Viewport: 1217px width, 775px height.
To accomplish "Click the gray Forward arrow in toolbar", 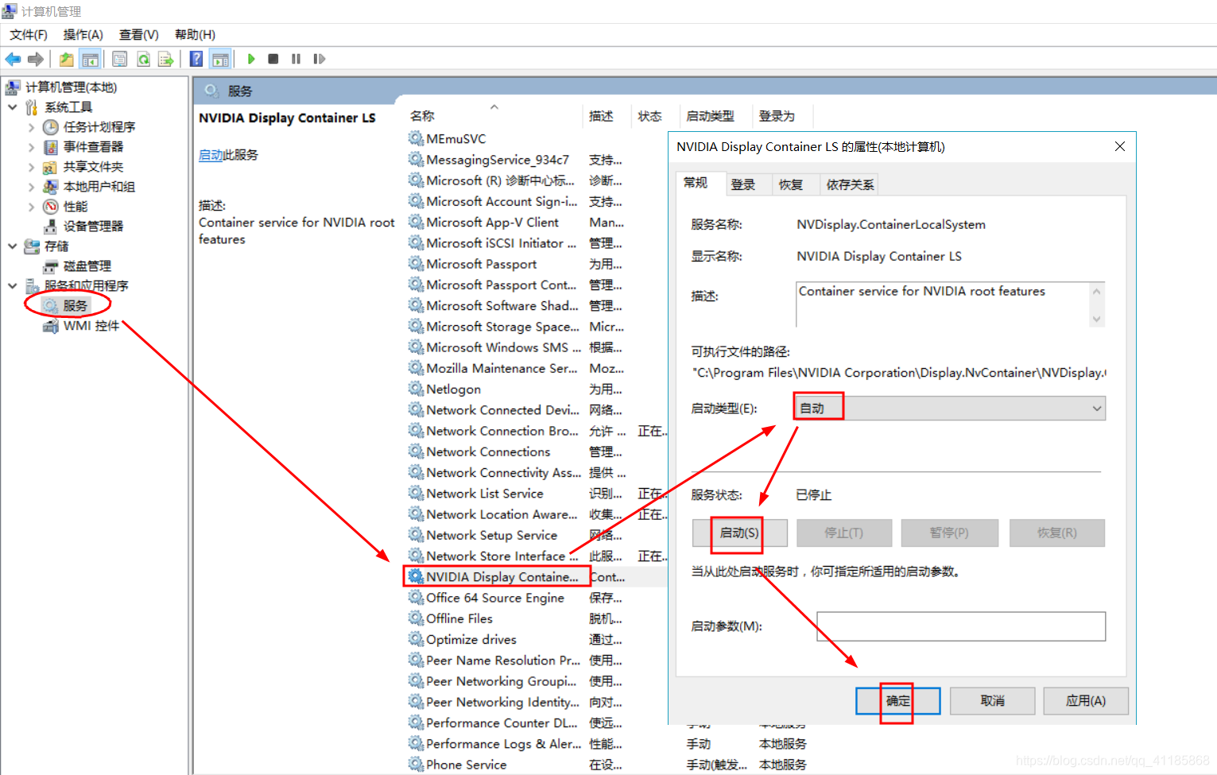I will [35, 59].
